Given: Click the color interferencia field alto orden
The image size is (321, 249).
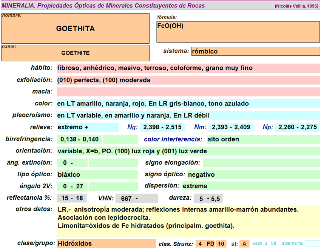Looking at the screenshot, I should [263, 139].
